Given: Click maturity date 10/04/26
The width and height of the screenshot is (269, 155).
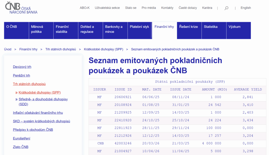Looking at the screenshot, I should click(x=151, y=151).
